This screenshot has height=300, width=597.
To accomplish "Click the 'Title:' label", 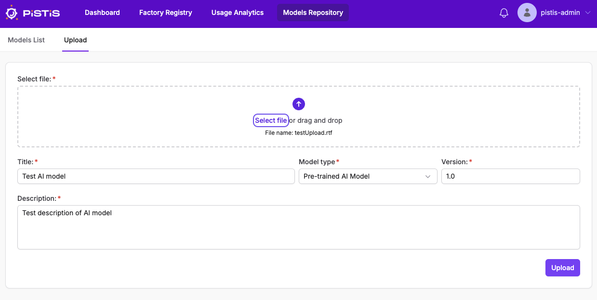I will (x=26, y=162).
